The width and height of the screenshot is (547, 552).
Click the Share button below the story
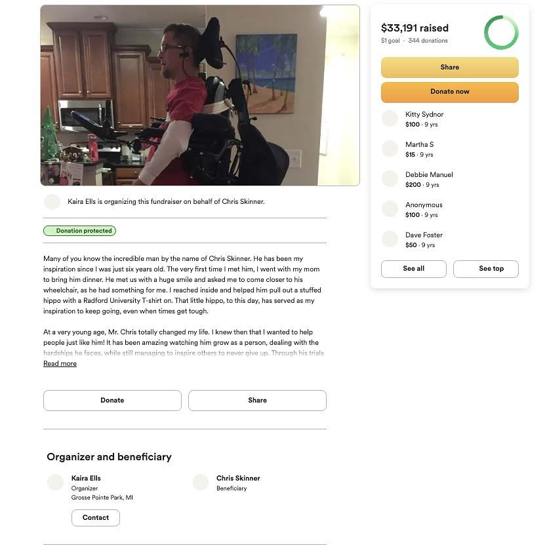pos(257,401)
